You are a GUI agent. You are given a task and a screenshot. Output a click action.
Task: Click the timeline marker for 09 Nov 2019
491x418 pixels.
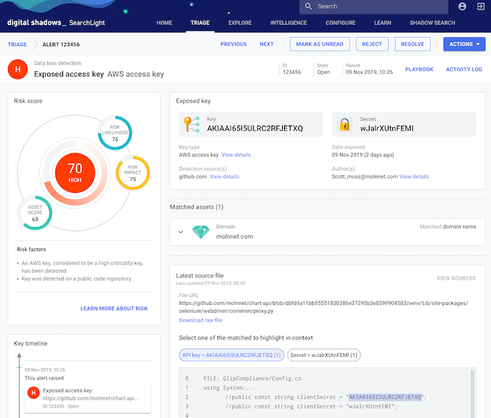coord(19,368)
